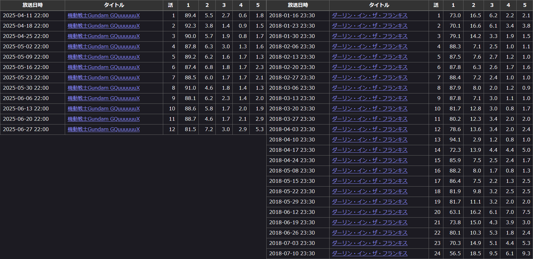Click the 放送日時 header in the Gundam table
This screenshot has height=259, width=533.
(x=32, y=5)
